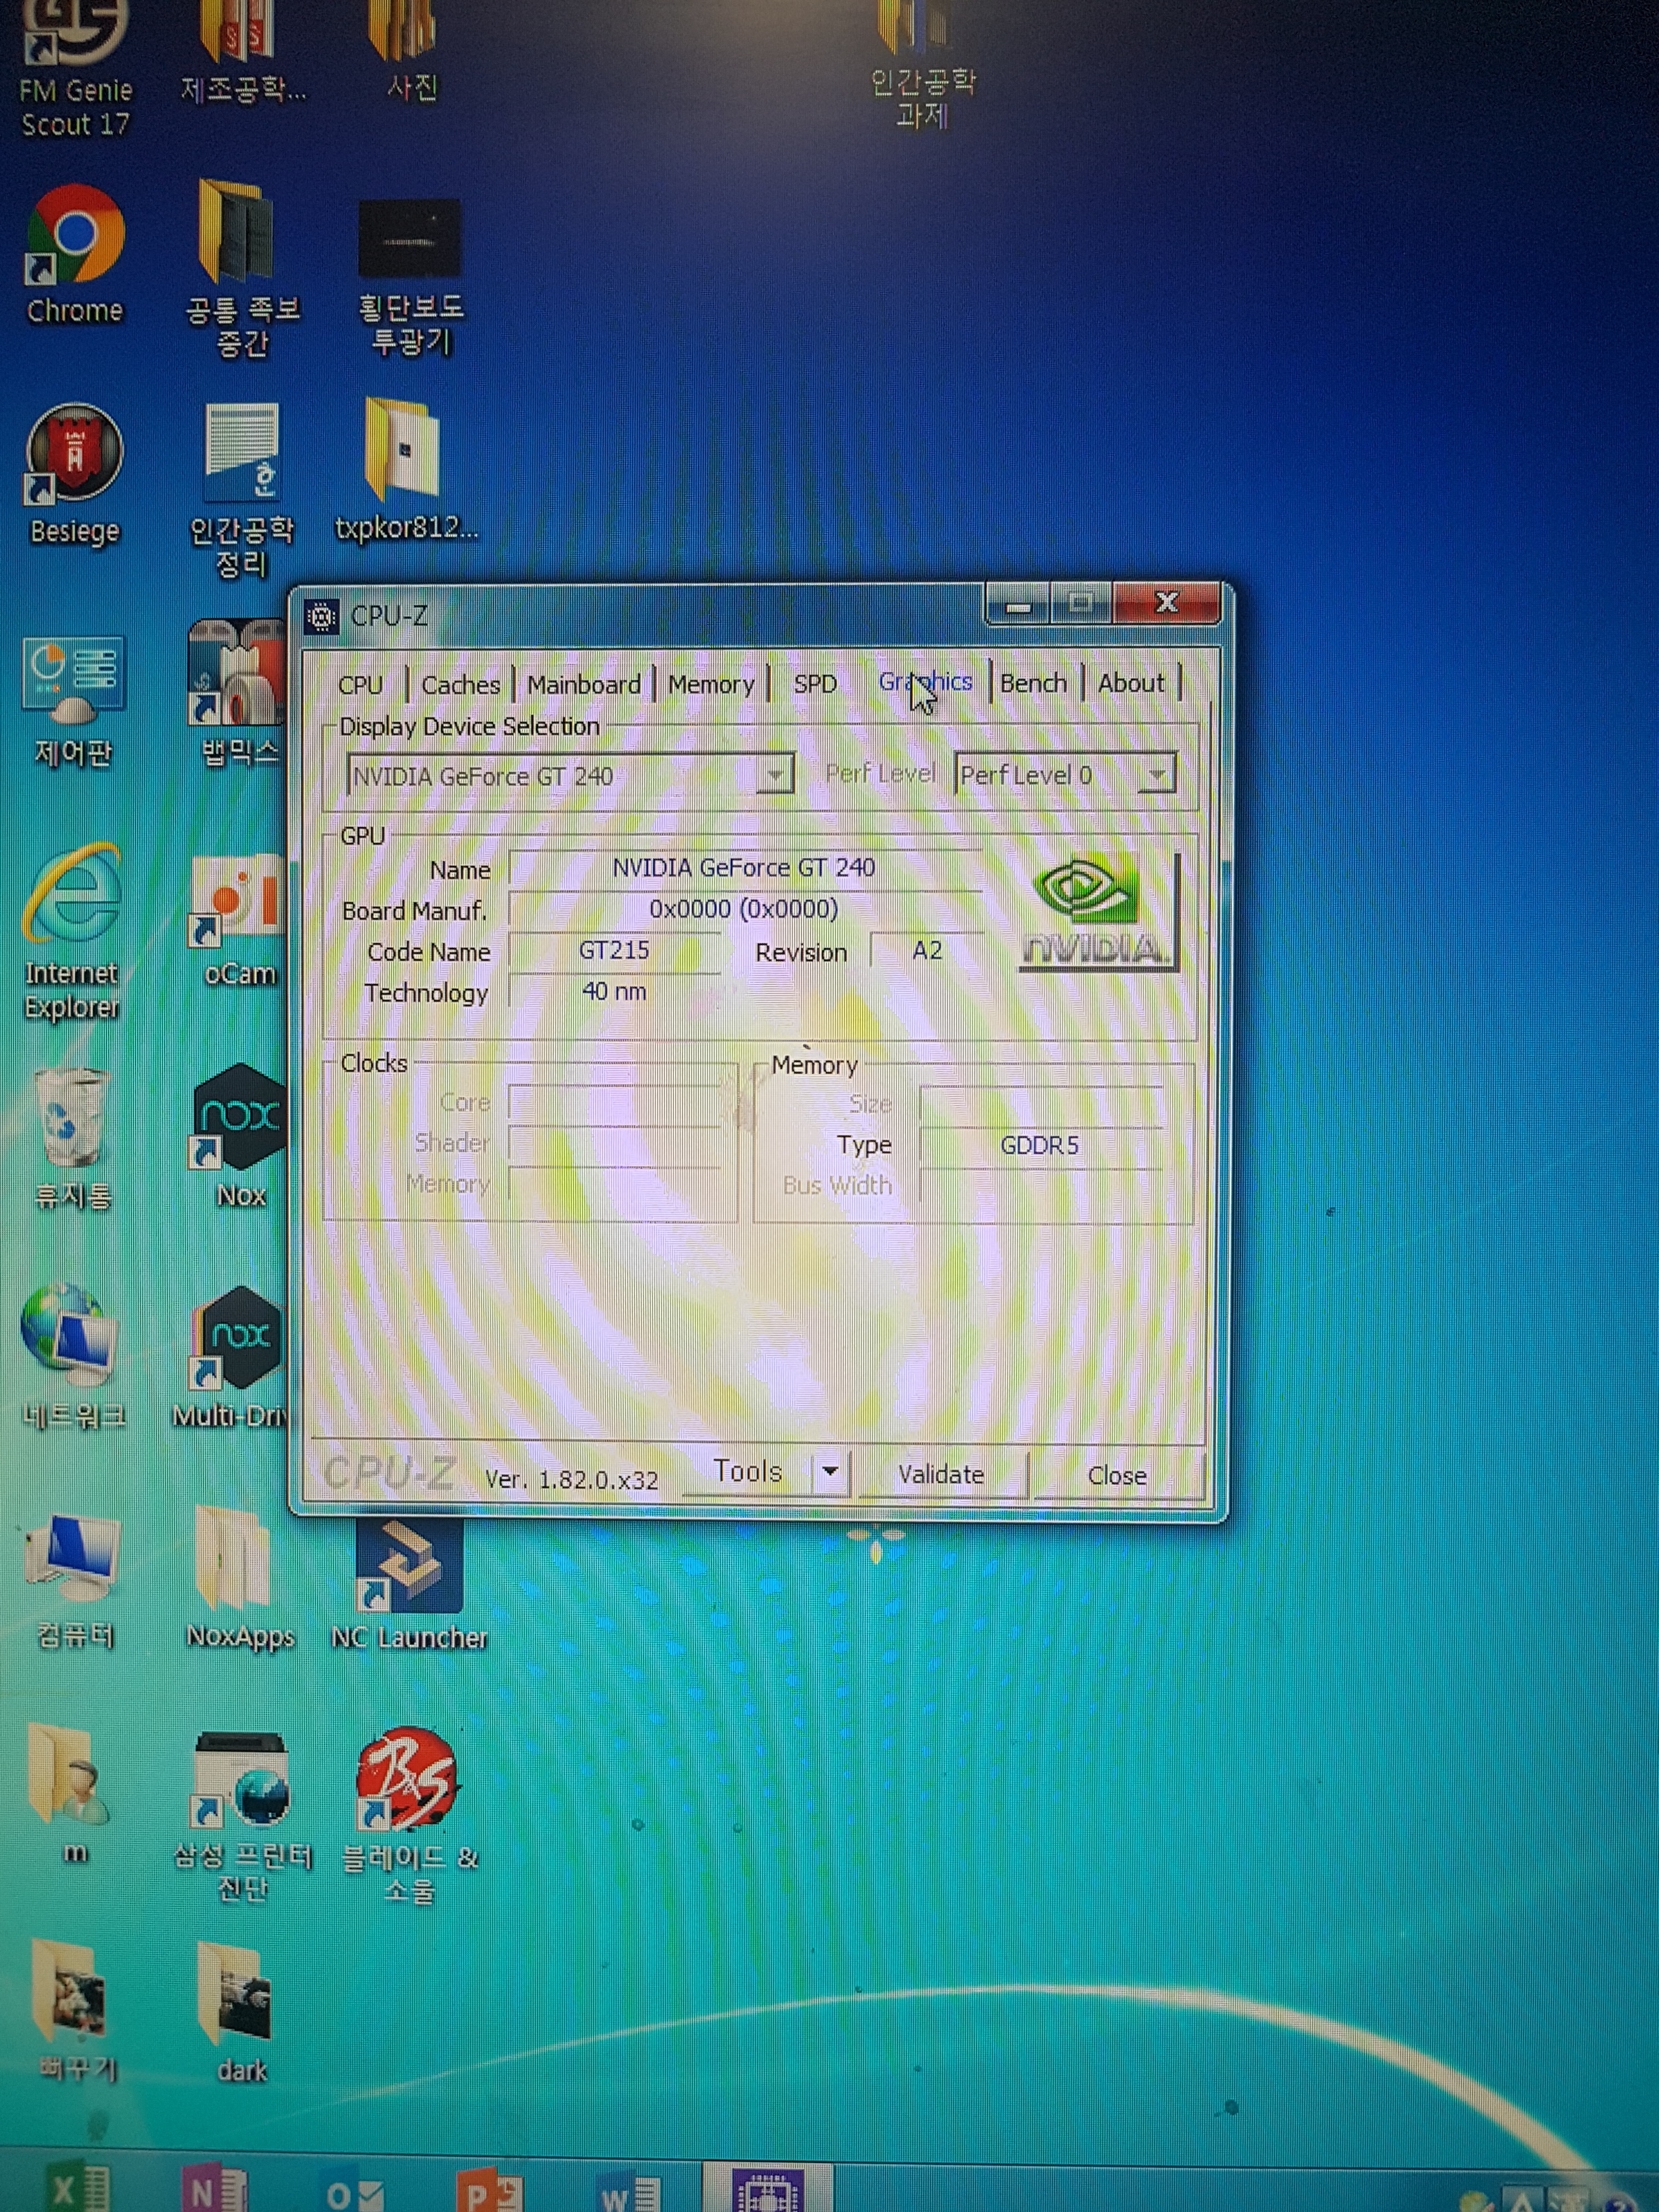This screenshot has width=1659, height=2212.
Task: Launch the oCam recorder shortcut
Action: [x=238, y=920]
